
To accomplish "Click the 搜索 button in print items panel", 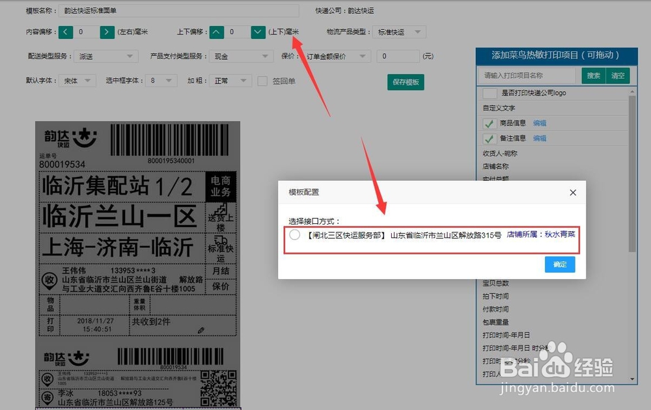I will (593, 75).
